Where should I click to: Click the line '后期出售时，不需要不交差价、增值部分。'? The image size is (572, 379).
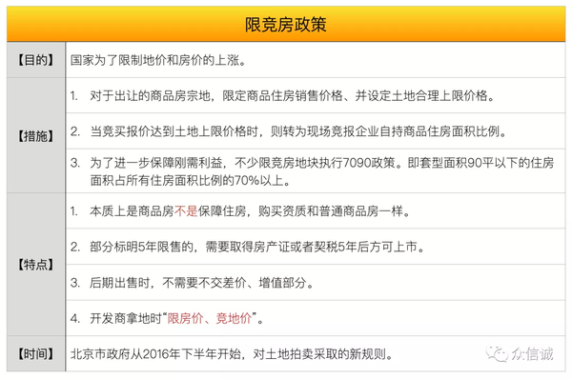click(x=202, y=283)
